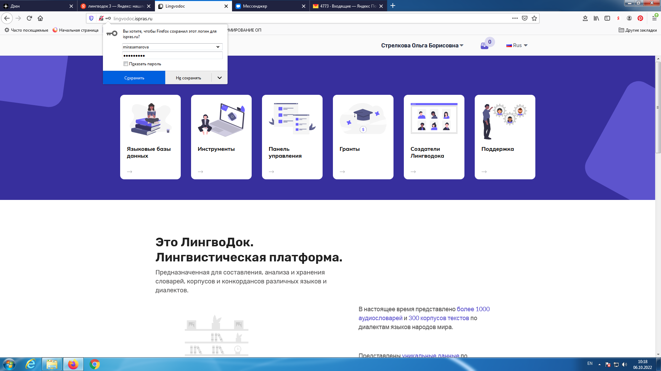Image resolution: width=661 pixels, height=371 pixels.
Task: Click the password field in save-login popup
Action: click(172, 56)
